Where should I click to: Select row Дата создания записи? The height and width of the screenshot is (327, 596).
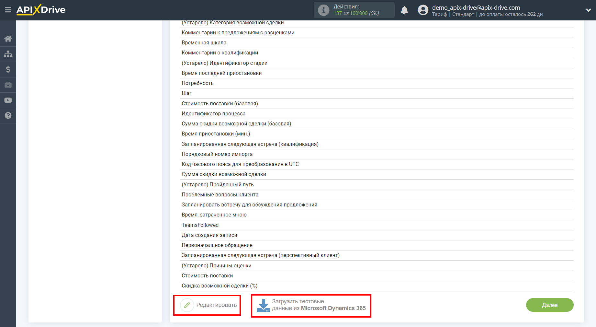pos(377,235)
